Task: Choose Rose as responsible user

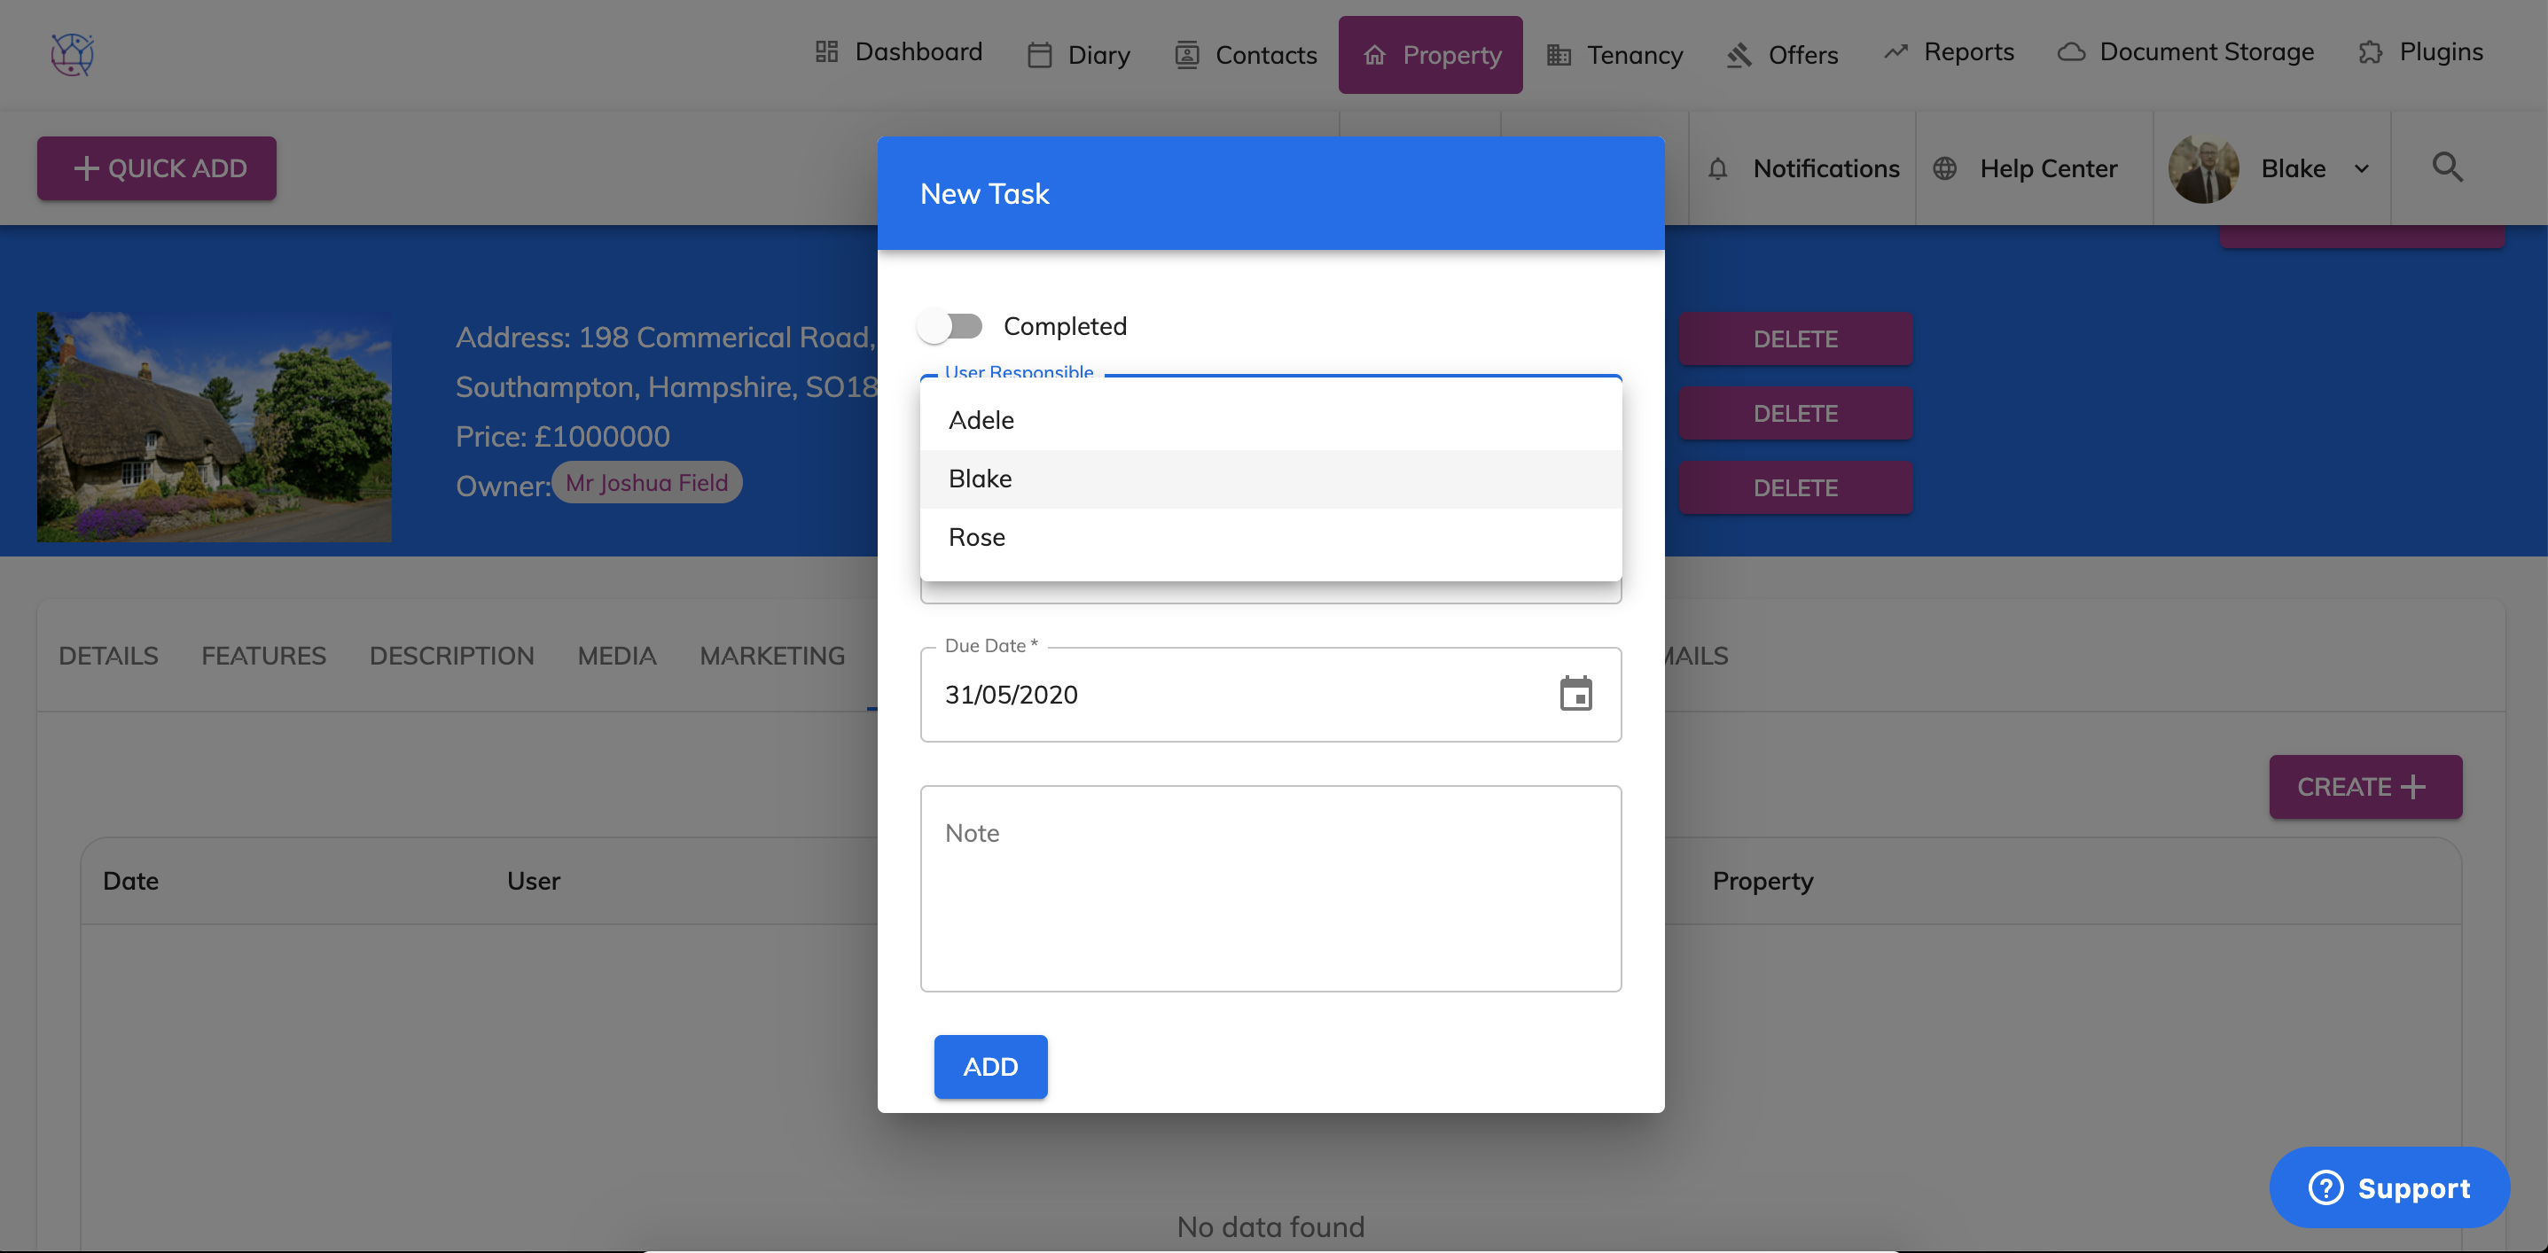Action: [976, 537]
